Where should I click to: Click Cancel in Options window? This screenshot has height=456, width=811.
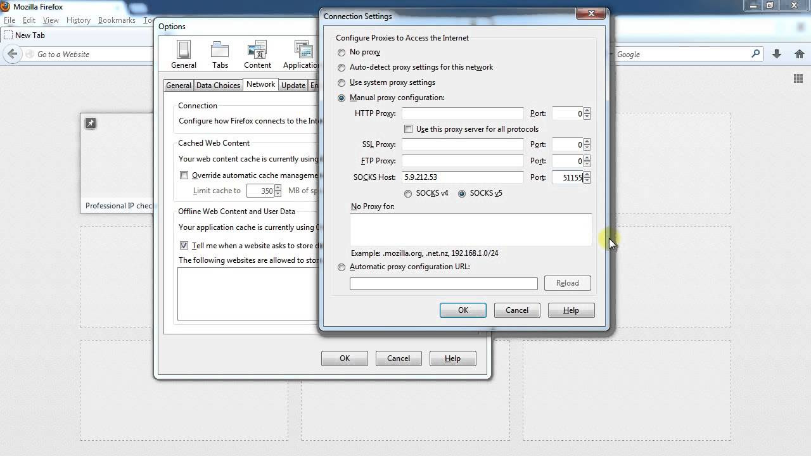[399, 358]
